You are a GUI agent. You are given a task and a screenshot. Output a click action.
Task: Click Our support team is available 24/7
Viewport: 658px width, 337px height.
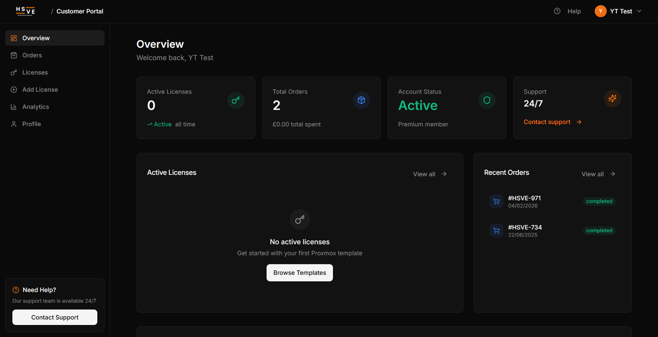coord(54,301)
